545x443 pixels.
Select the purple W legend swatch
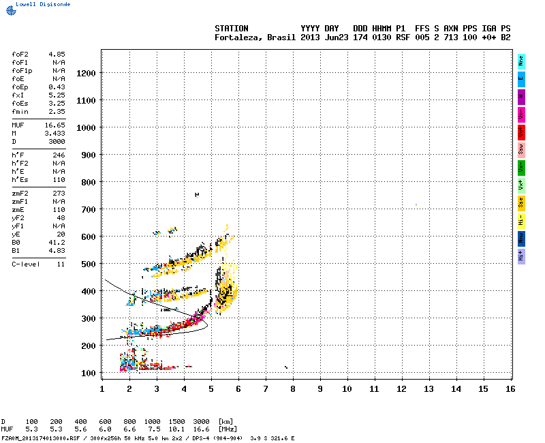521,97
